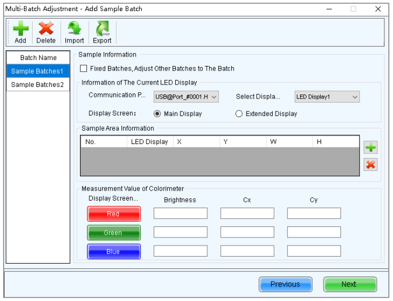Open Select Display dropdown
Screen dimensions: 393x301
(327, 97)
